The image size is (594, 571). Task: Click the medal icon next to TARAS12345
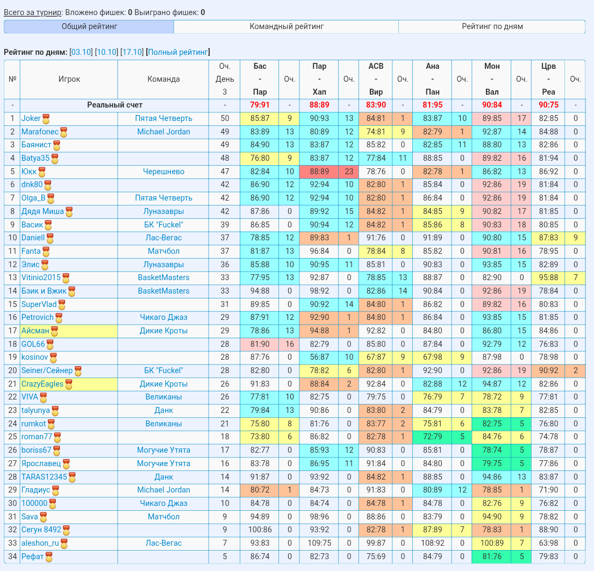[x=72, y=477]
